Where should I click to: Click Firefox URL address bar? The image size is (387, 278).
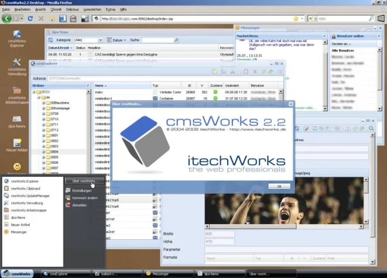click(196, 19)
